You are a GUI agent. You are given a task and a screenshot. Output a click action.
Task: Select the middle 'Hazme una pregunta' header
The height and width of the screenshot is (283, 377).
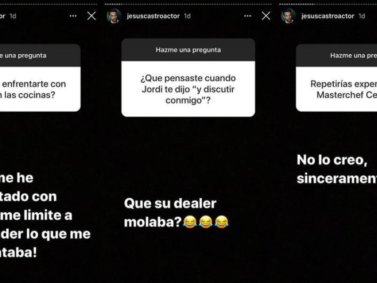pyautogui.click(x=188, y=50)
